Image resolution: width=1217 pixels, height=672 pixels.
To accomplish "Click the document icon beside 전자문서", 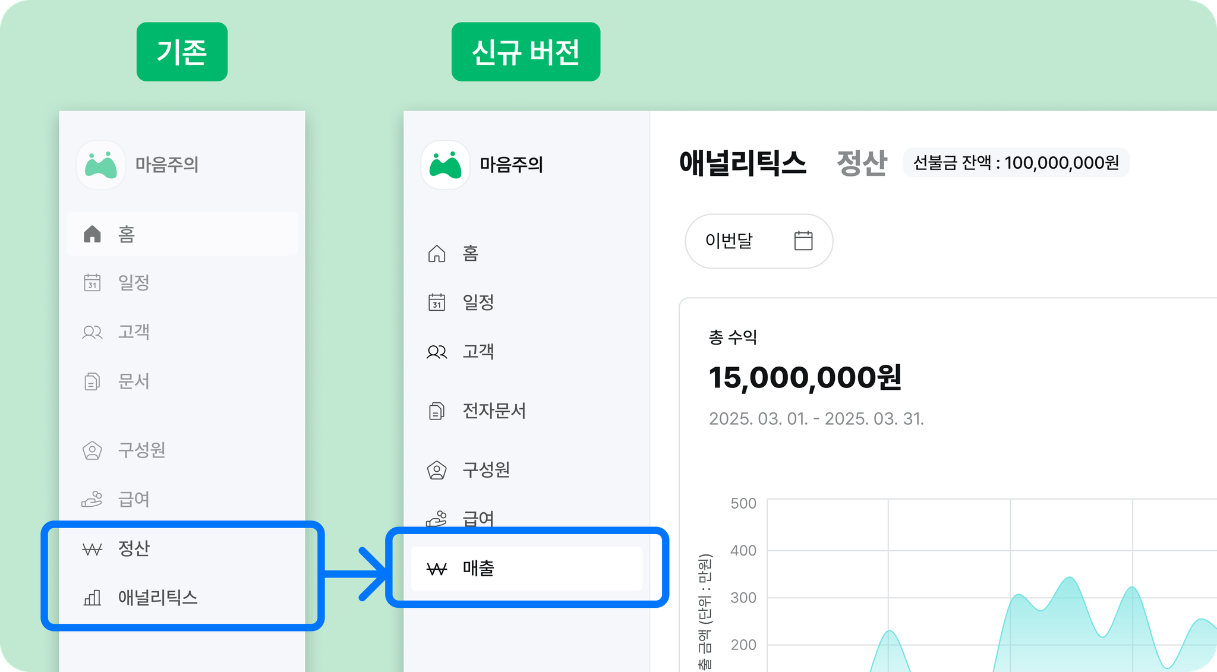I will point(437,411).
